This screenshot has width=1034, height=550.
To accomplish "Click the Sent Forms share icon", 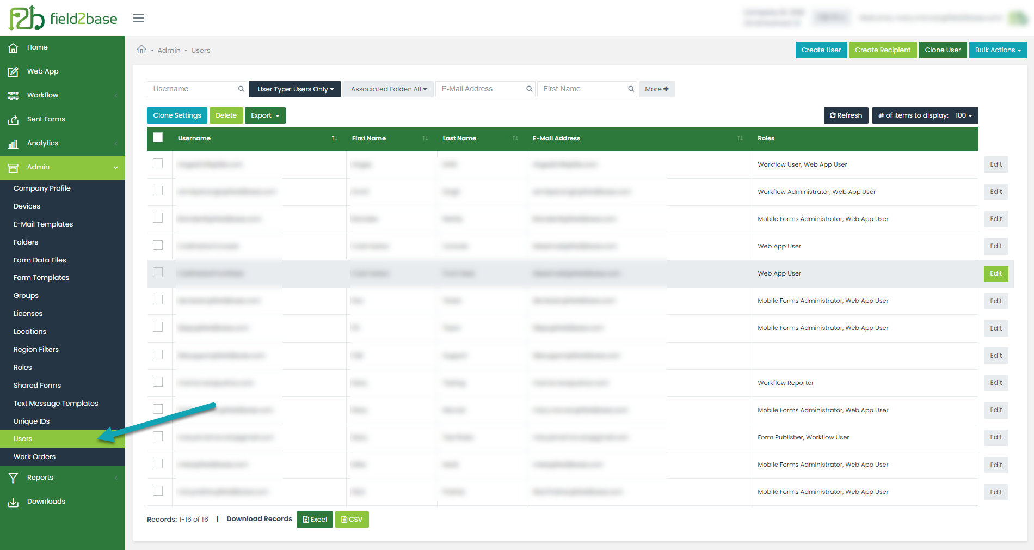I will tap(13, 119).
